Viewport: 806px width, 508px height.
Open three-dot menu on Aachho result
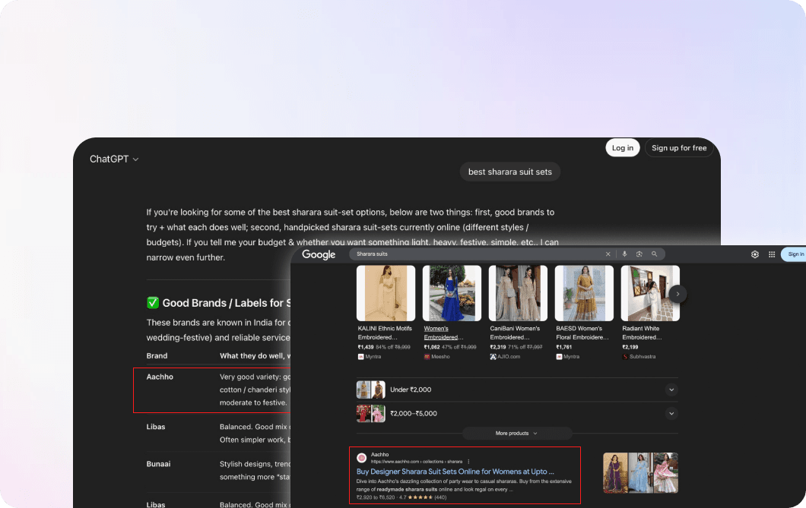(469, 461)
